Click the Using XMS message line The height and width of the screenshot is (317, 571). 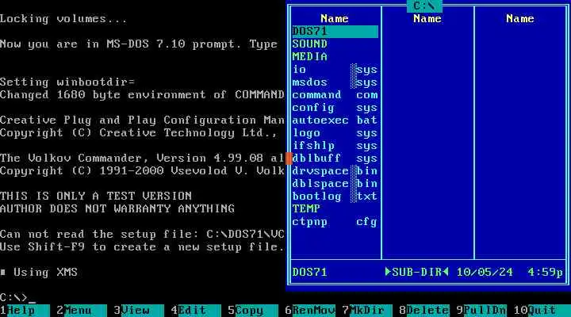39,273
